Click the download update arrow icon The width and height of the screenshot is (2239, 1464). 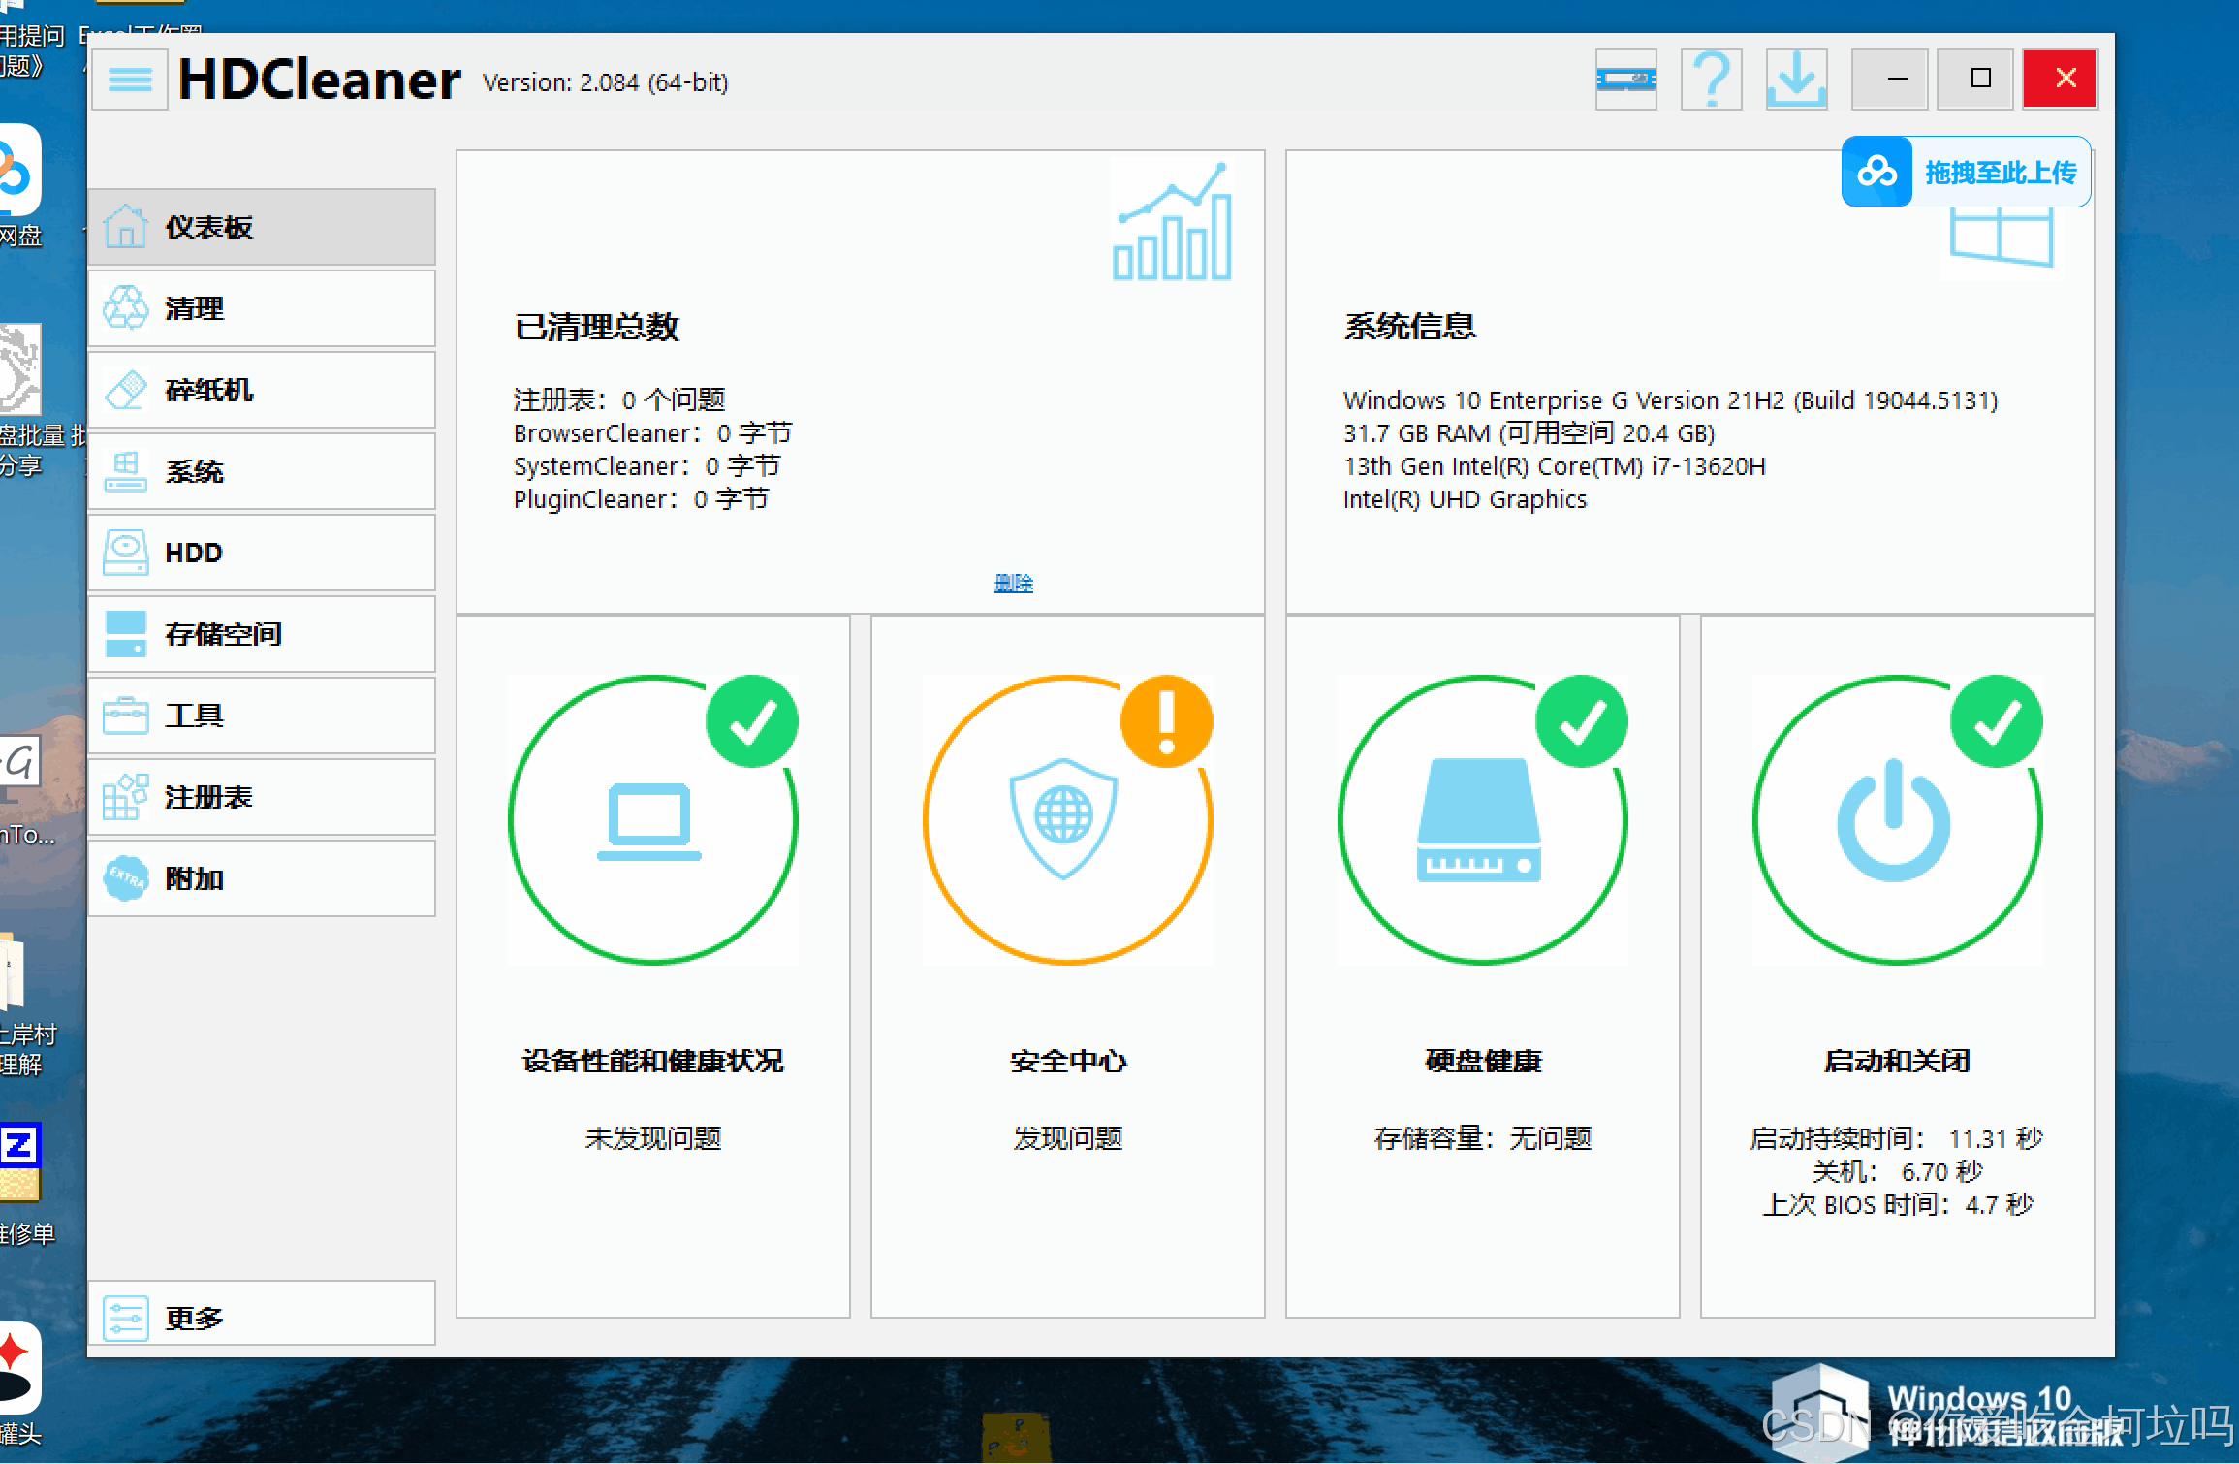(1796, 80)
